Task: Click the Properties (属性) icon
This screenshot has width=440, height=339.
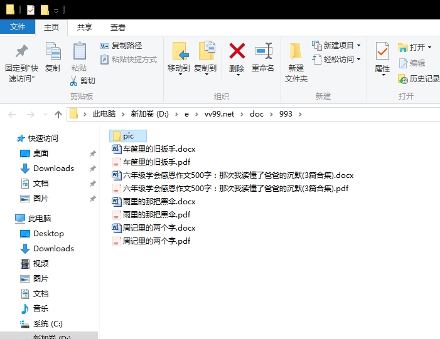Action: (x=382, y=51)
